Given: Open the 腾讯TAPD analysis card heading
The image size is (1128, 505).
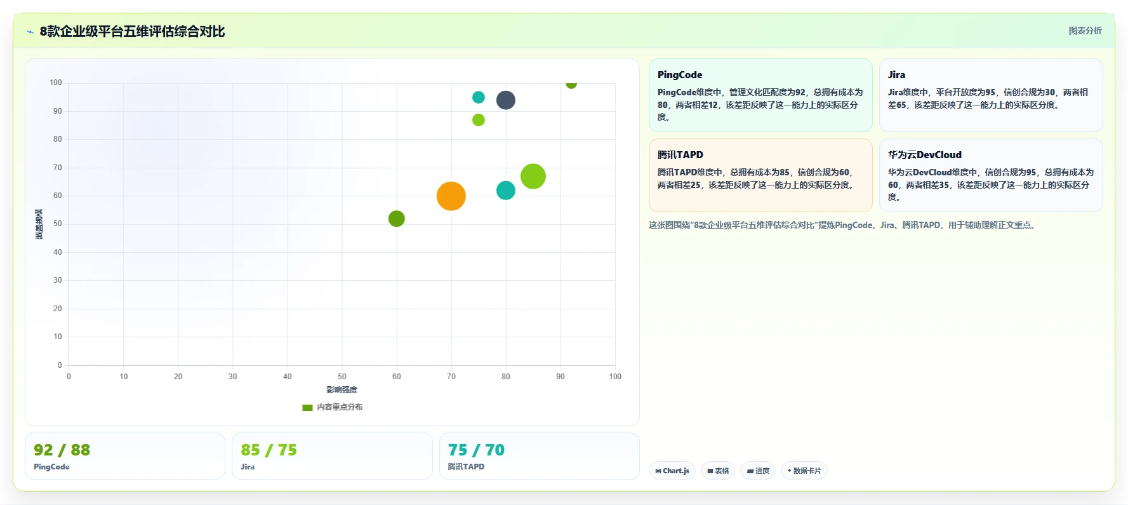Looking at the screenshot, I should [680, 155].
